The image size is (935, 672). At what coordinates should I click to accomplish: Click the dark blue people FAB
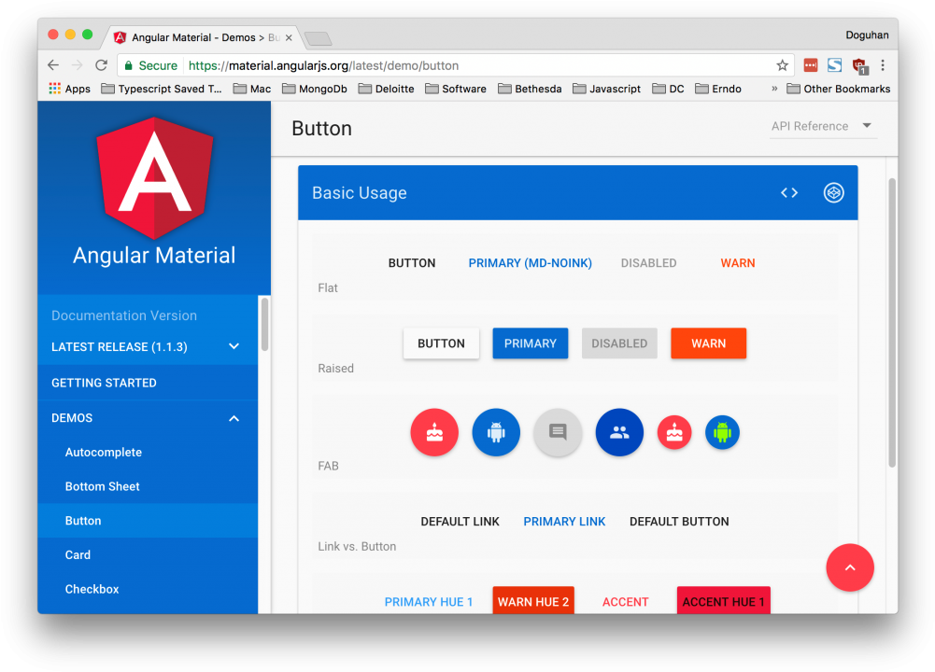(619, 432)
